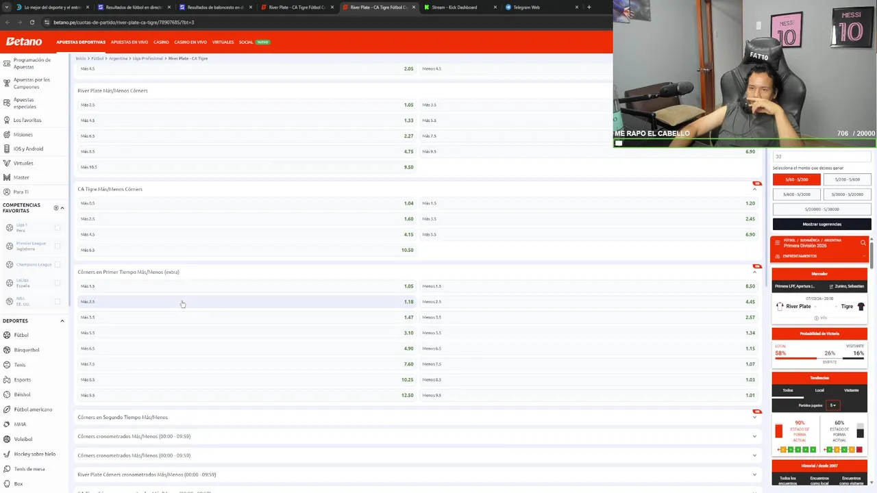This screenshot has width=877, height=493.
Task: Toggle the Premier League Inglaterra checkbox
Action: (x=58, y=246)
